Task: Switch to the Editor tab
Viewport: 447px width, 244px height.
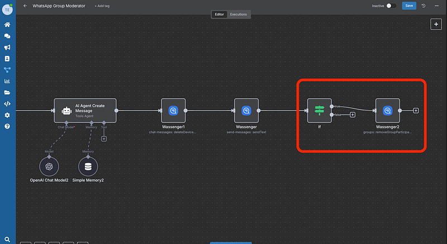Action: [x=220, y=14]
